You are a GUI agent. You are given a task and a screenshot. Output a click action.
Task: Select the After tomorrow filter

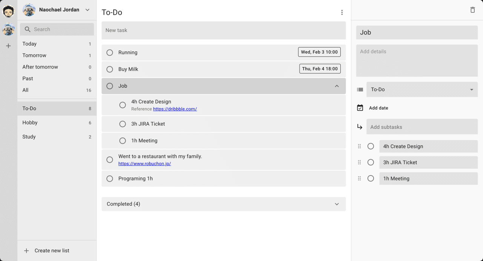57,67
